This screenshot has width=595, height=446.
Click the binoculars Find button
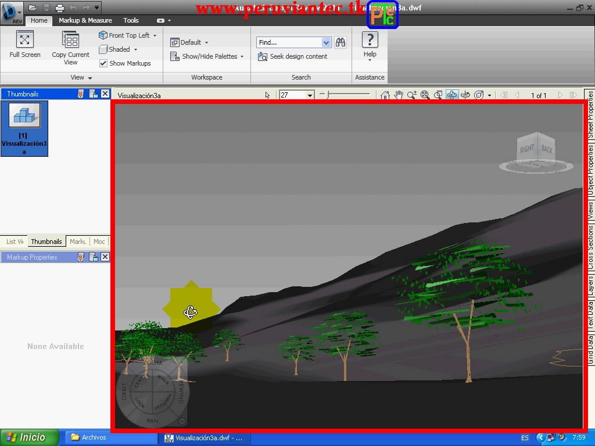[x=340, y=42]
